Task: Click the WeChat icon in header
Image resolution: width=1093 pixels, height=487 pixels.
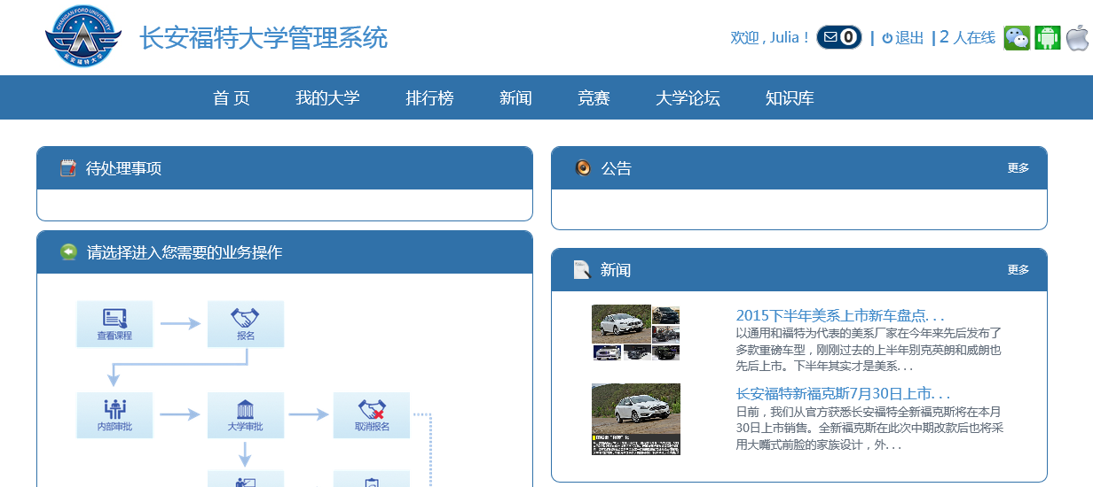Action: (1017, 38)
